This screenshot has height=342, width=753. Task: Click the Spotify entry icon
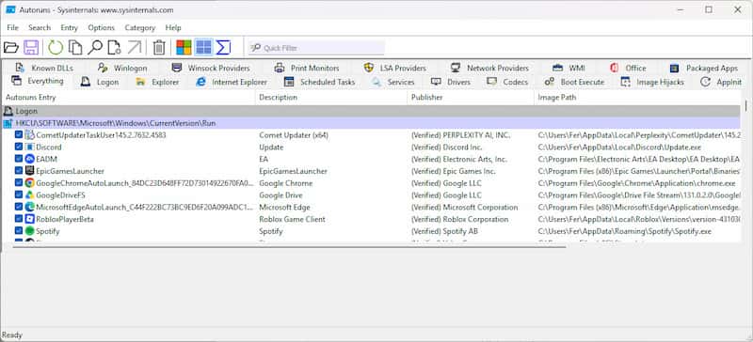pyautogui.click(x=30, y=231)
